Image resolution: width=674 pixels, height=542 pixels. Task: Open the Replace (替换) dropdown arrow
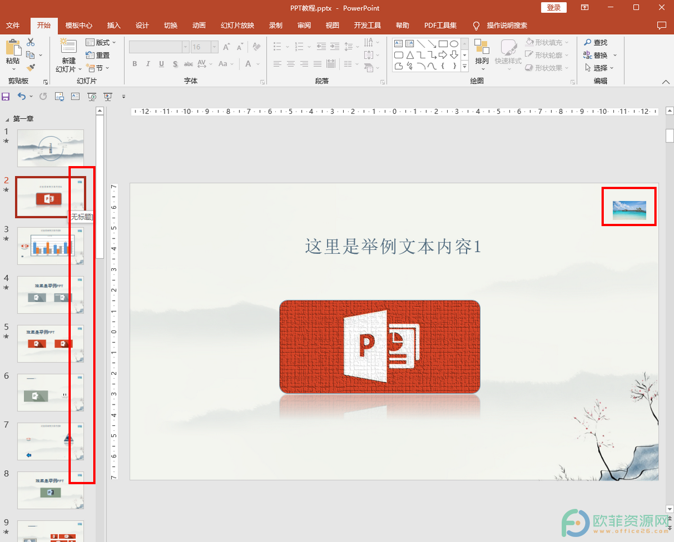point(615,55)
